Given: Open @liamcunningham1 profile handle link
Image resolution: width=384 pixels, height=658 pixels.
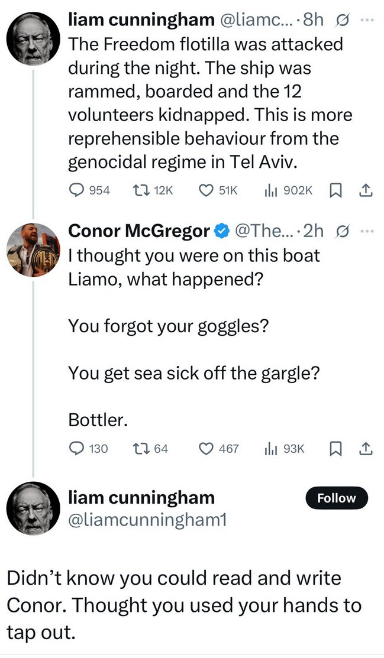Looking at the screenshot, I should click(x=147, y=520).
